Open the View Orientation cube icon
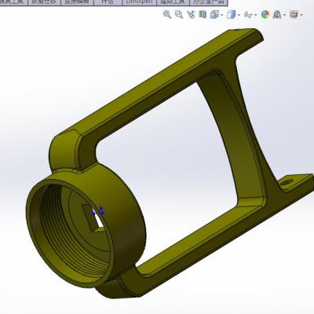The height and width of the screenshot is (314, 314). 214,15
